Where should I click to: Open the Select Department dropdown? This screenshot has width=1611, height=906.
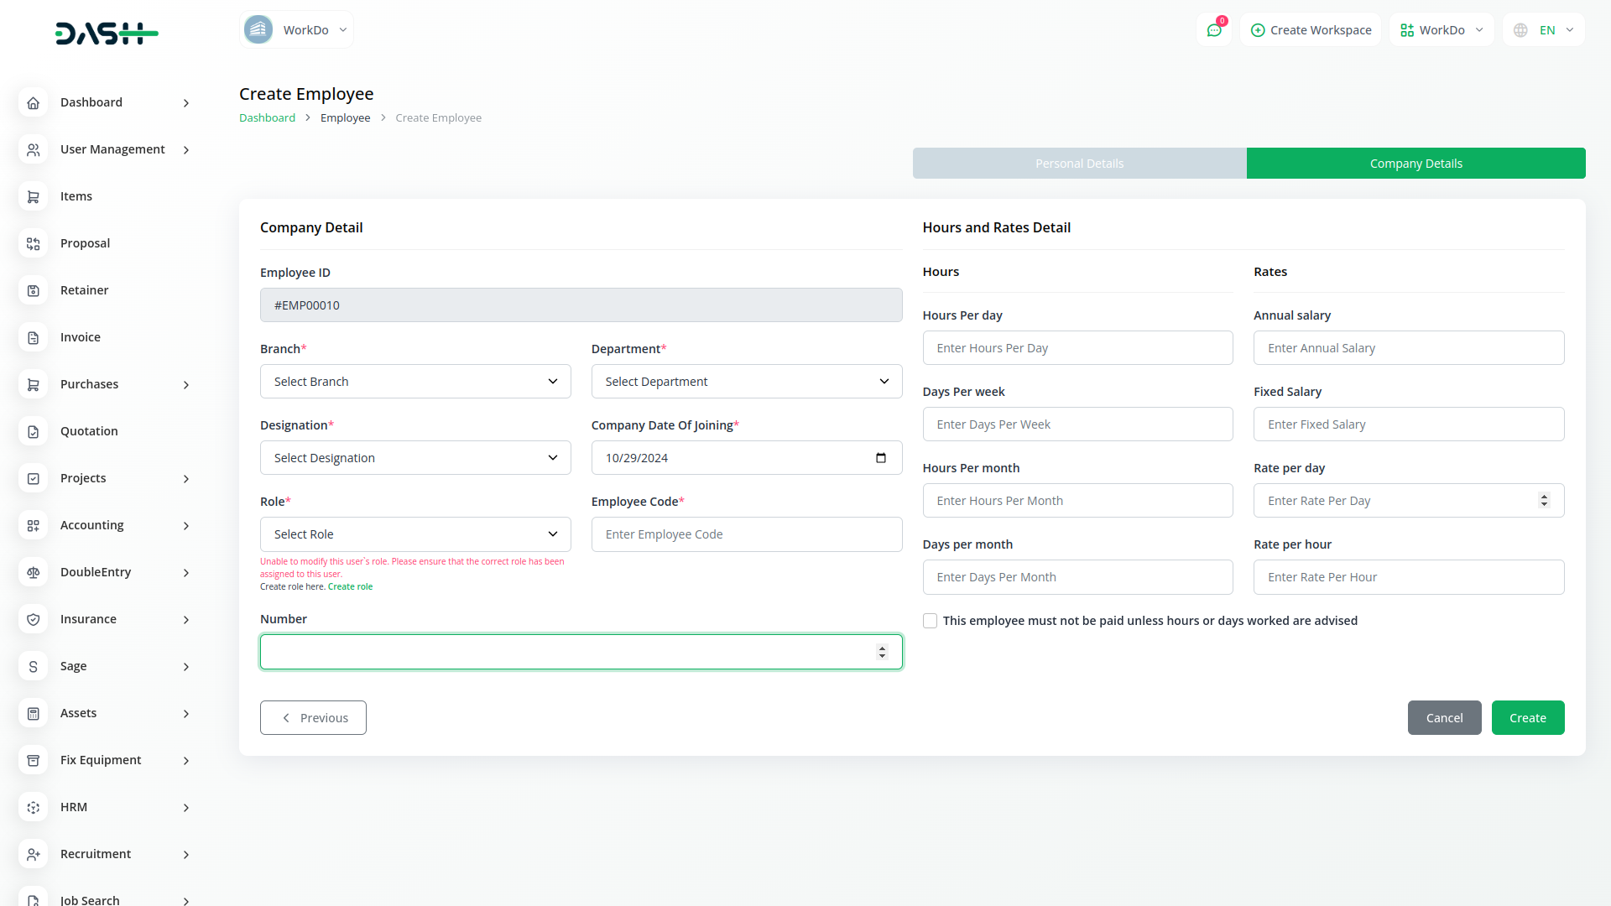746,382
